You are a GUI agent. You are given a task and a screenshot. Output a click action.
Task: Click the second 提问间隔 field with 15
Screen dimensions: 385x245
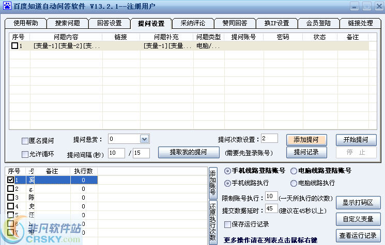tap(141, 153)
